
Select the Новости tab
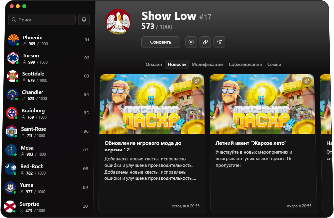pos(177,65)
